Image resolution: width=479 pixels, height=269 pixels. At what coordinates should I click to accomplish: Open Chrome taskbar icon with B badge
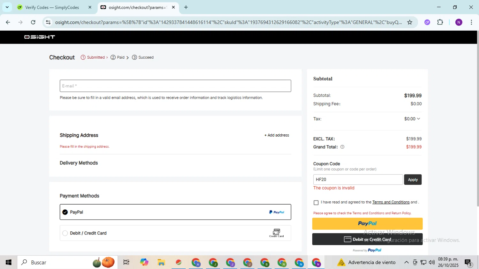point(265,262)
